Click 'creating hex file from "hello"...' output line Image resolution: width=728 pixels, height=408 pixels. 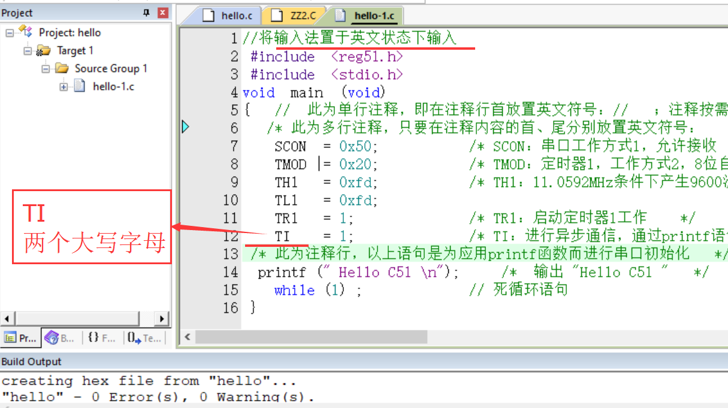click(x=149, y=380)
